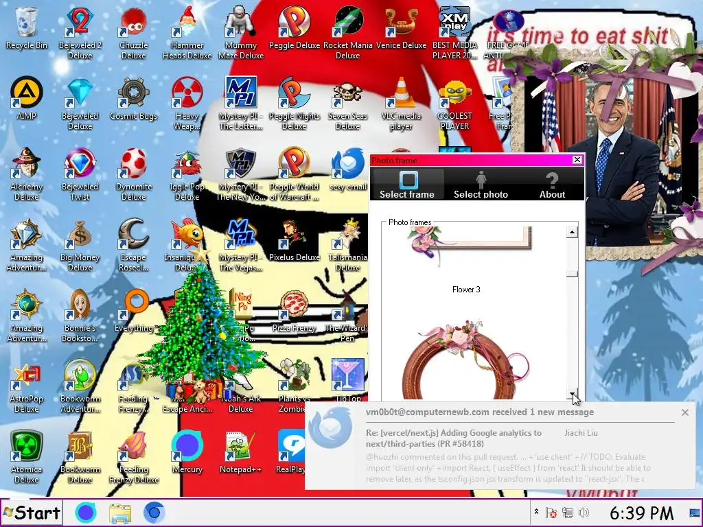The height and width of the screenshot is (527, 703).
Task: Open the blue circular browser taskbar icon
Action: coord(154,513)
